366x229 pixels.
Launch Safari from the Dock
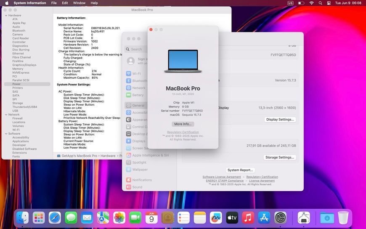pos(55,218)
